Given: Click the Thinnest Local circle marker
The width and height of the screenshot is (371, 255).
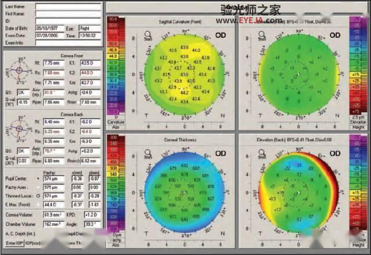Looking at the screenshot, I should (x=38, y=196).
